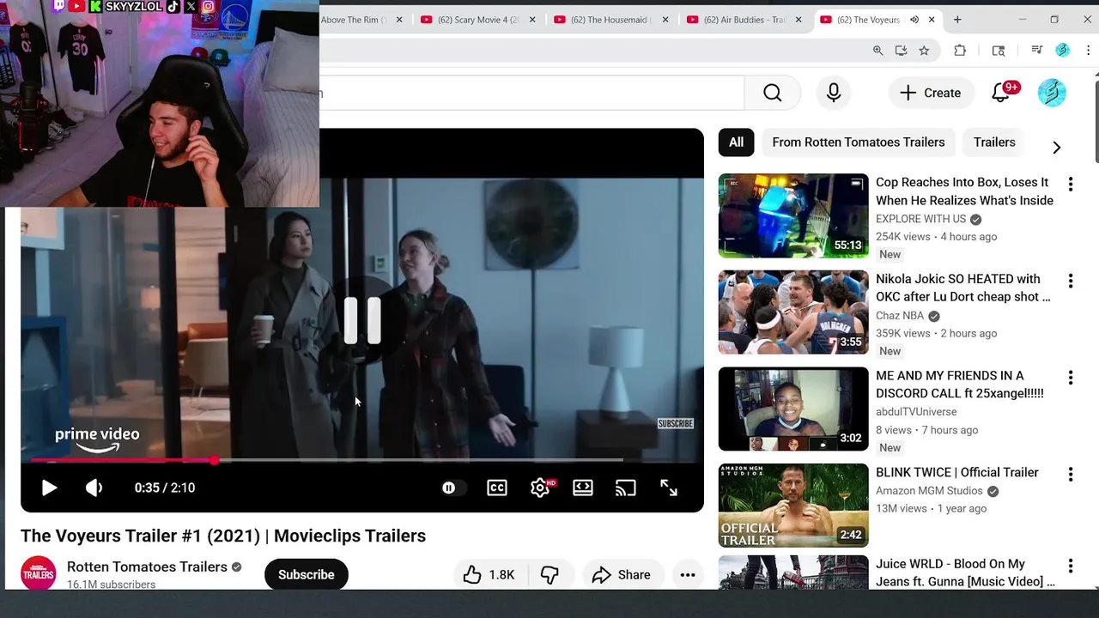Viewport: 1099px width, 618px height.
Task: Open the Chrome three-dot menu
Action: coord(1088,51)
